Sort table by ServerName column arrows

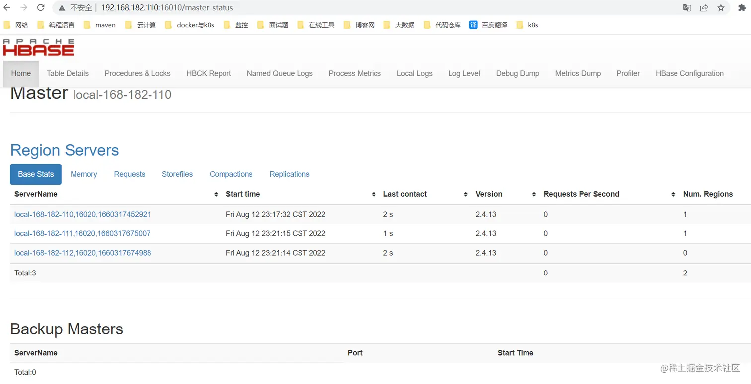click(x=216, y=194)
